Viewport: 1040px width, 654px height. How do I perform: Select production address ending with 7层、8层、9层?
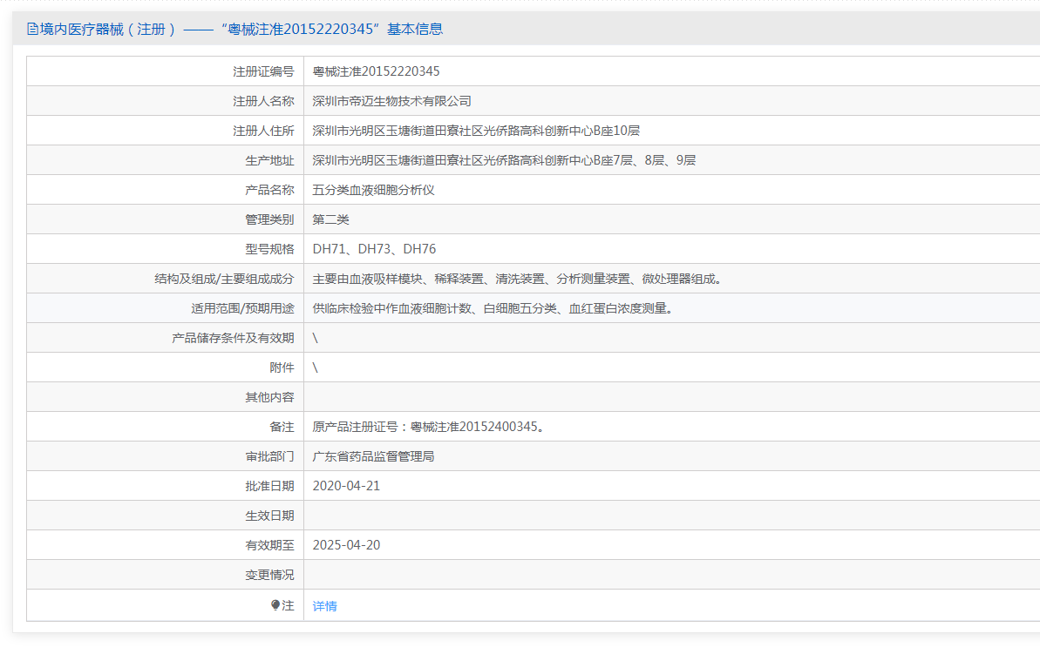[504, 160]
